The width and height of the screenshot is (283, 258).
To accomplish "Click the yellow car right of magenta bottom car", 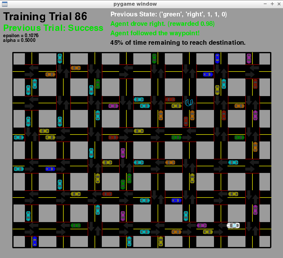I will (x=208, y=232).
